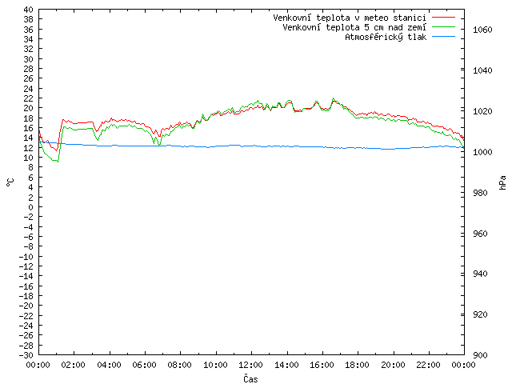Viewport: 512px width, 384px height.
Task: Click the green legend line sample
Action: (443, 26)
